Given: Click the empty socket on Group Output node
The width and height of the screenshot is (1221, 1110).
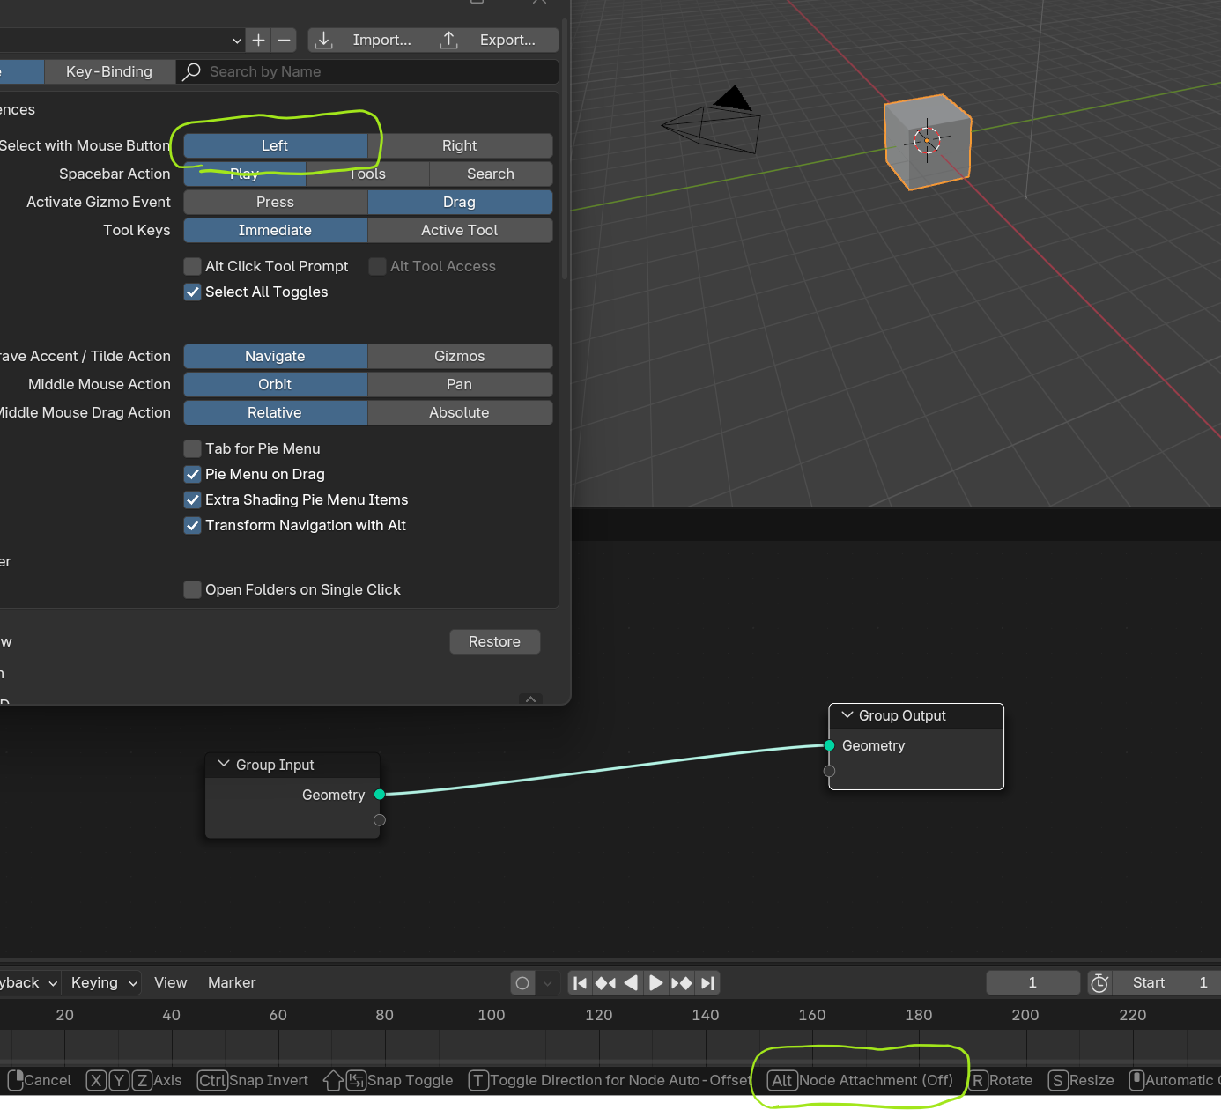Looking at the screenshot, I should tap(829, 771).
